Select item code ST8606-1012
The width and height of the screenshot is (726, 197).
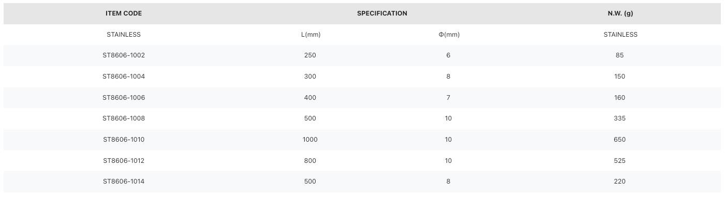coord(124,161)
